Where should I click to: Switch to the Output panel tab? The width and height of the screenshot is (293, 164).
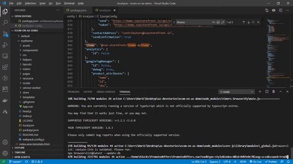[x=88, y=92]
